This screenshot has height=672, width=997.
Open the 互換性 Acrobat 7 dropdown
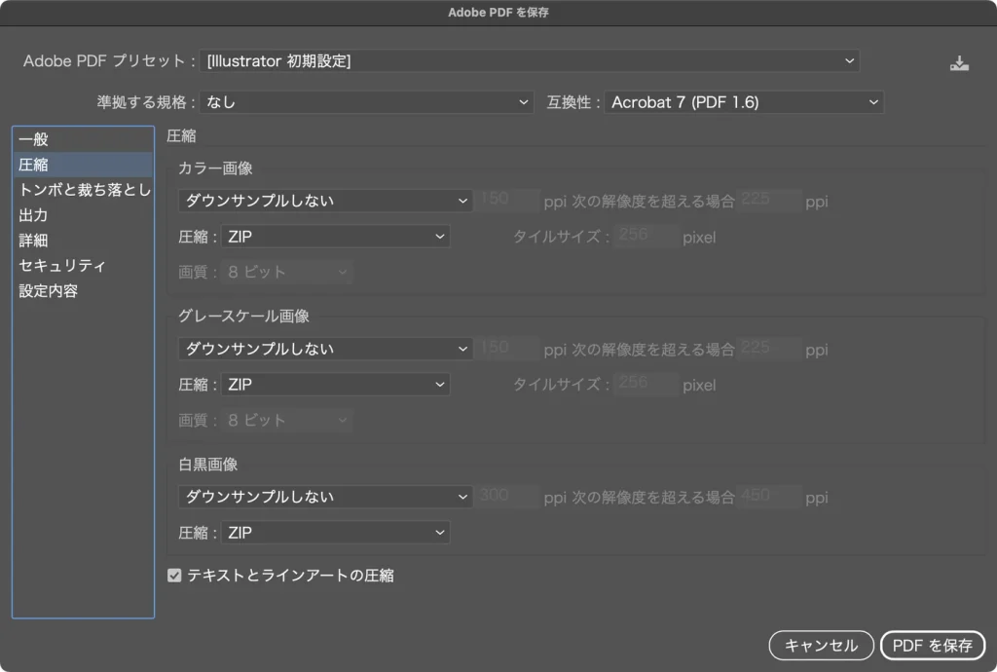pyautogui.click(x=743, y=102)
